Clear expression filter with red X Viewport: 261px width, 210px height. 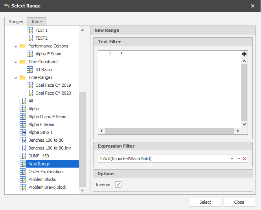tap(244, 159)
